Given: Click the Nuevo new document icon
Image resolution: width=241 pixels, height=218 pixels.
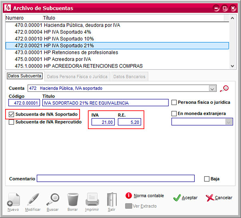Looking at the screenshot, I should click(13, 199).
